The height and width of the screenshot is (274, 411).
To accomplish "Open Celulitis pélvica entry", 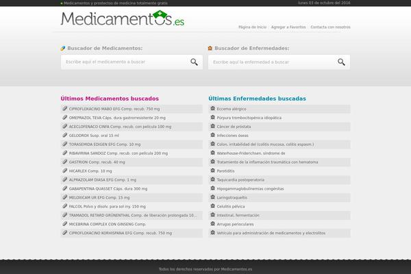I will (x=231, y=207).
